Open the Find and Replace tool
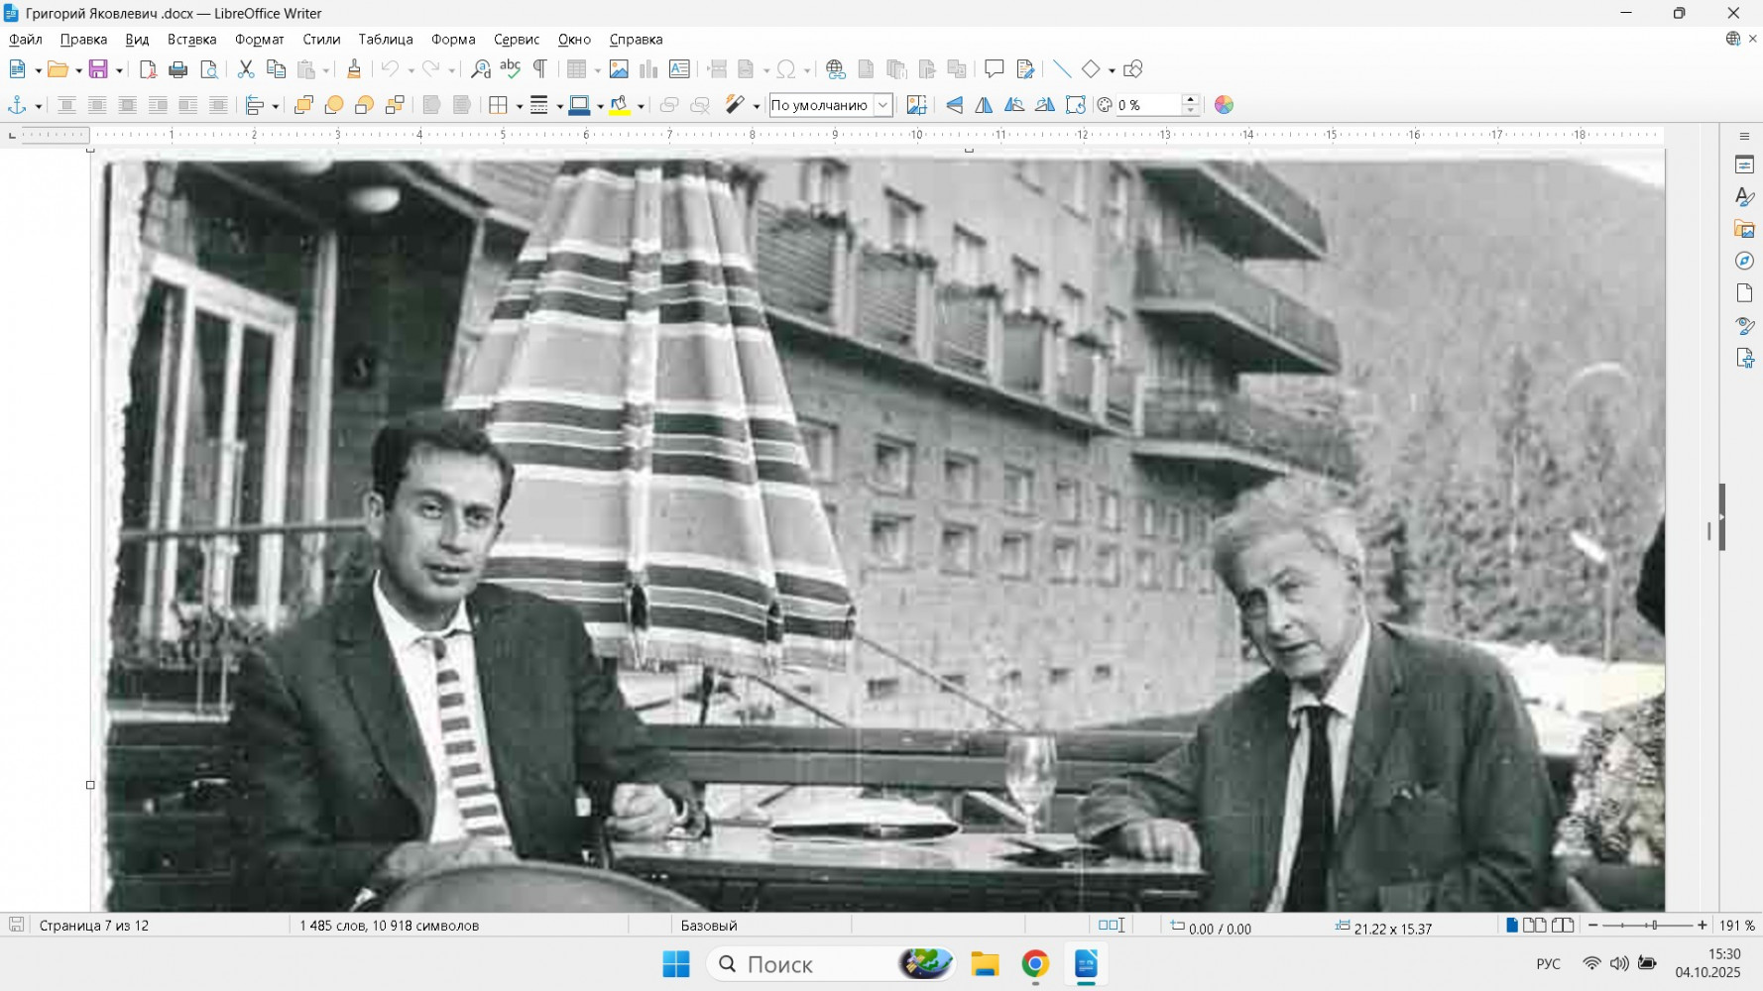Image resolution: width=1763 pixels, height=991 pixels. click(481, 69)
